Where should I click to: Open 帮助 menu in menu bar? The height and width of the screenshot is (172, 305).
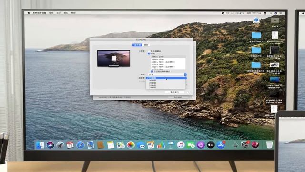pos(73,13)
